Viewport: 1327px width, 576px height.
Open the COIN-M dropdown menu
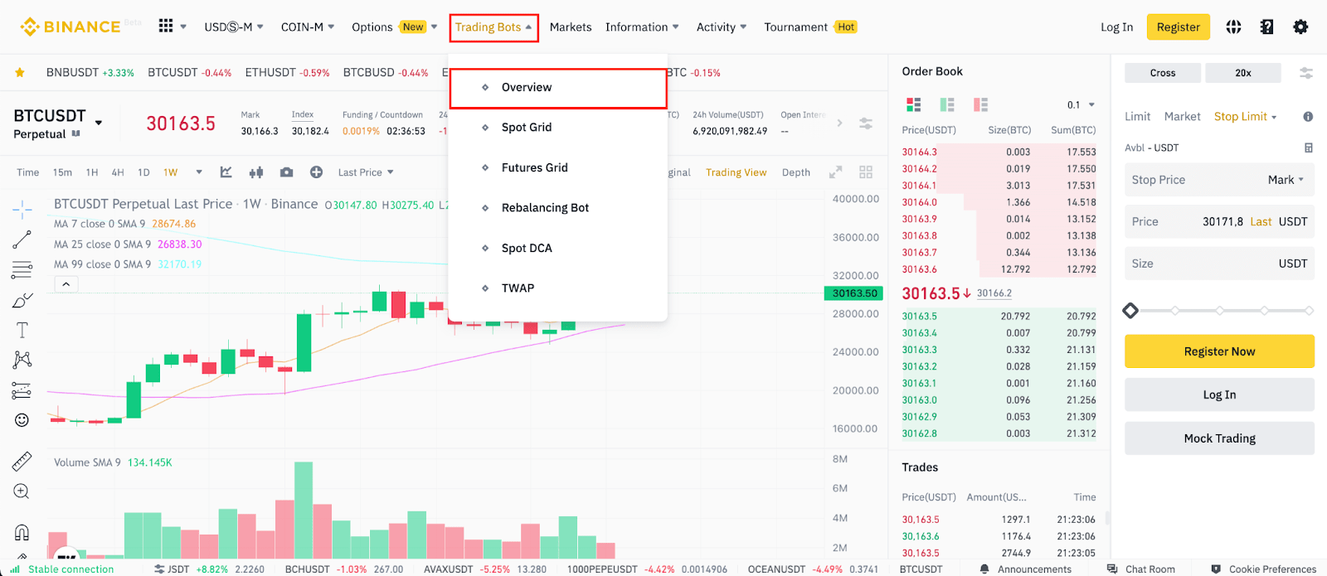[x=308, y=27]
